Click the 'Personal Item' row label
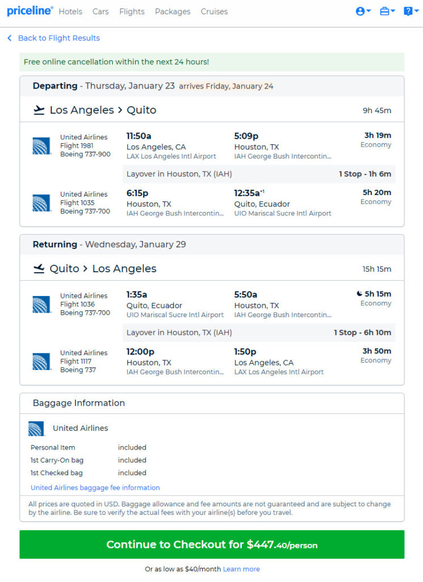Screen dimensions: 423x582 point(53,447)
